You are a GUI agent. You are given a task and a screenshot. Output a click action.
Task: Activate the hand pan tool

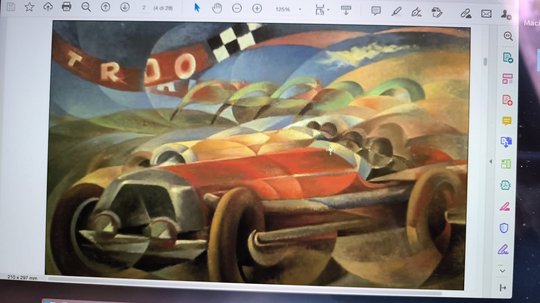click(217, 8)
